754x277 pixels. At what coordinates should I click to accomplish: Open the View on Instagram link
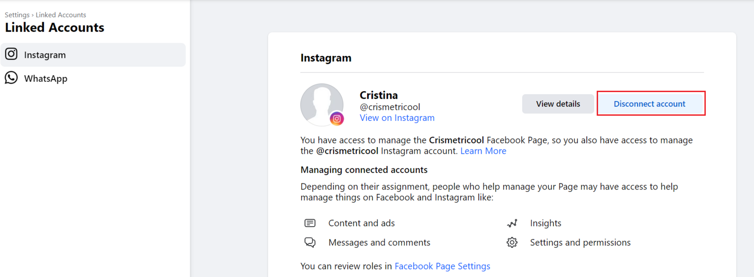[x=397, y=118]
